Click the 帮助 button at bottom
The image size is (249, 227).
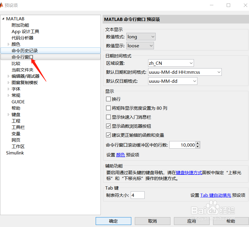pyautogui.click(x=230, y=221)
